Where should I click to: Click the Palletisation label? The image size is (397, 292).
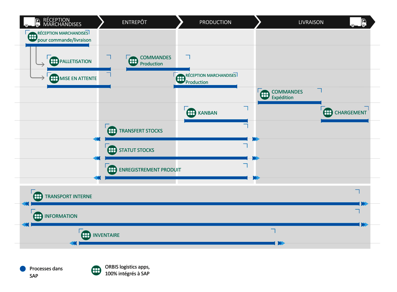(x=76, y=62)
